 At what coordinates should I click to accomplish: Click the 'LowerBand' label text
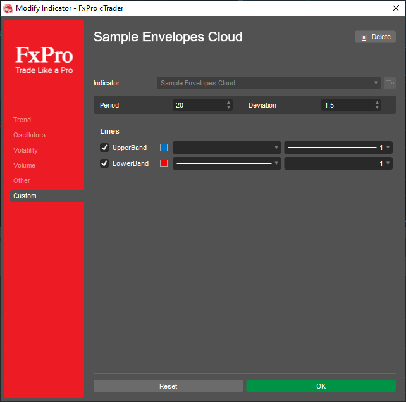tap(130, 163)
